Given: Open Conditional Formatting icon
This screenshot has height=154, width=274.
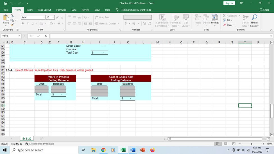Looking at the screenshot, I should tap(162, 18).
